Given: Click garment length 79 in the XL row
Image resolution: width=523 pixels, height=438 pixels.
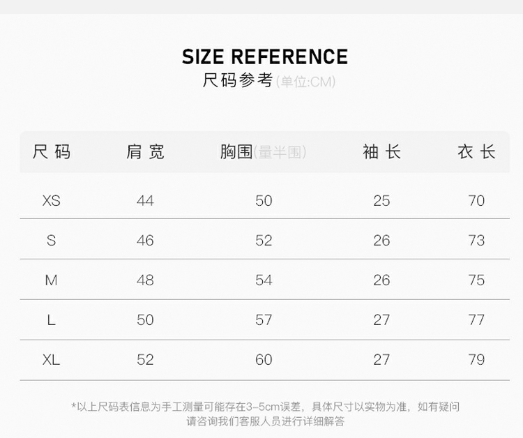Looking at the screenshot, I should pos(476,360).
